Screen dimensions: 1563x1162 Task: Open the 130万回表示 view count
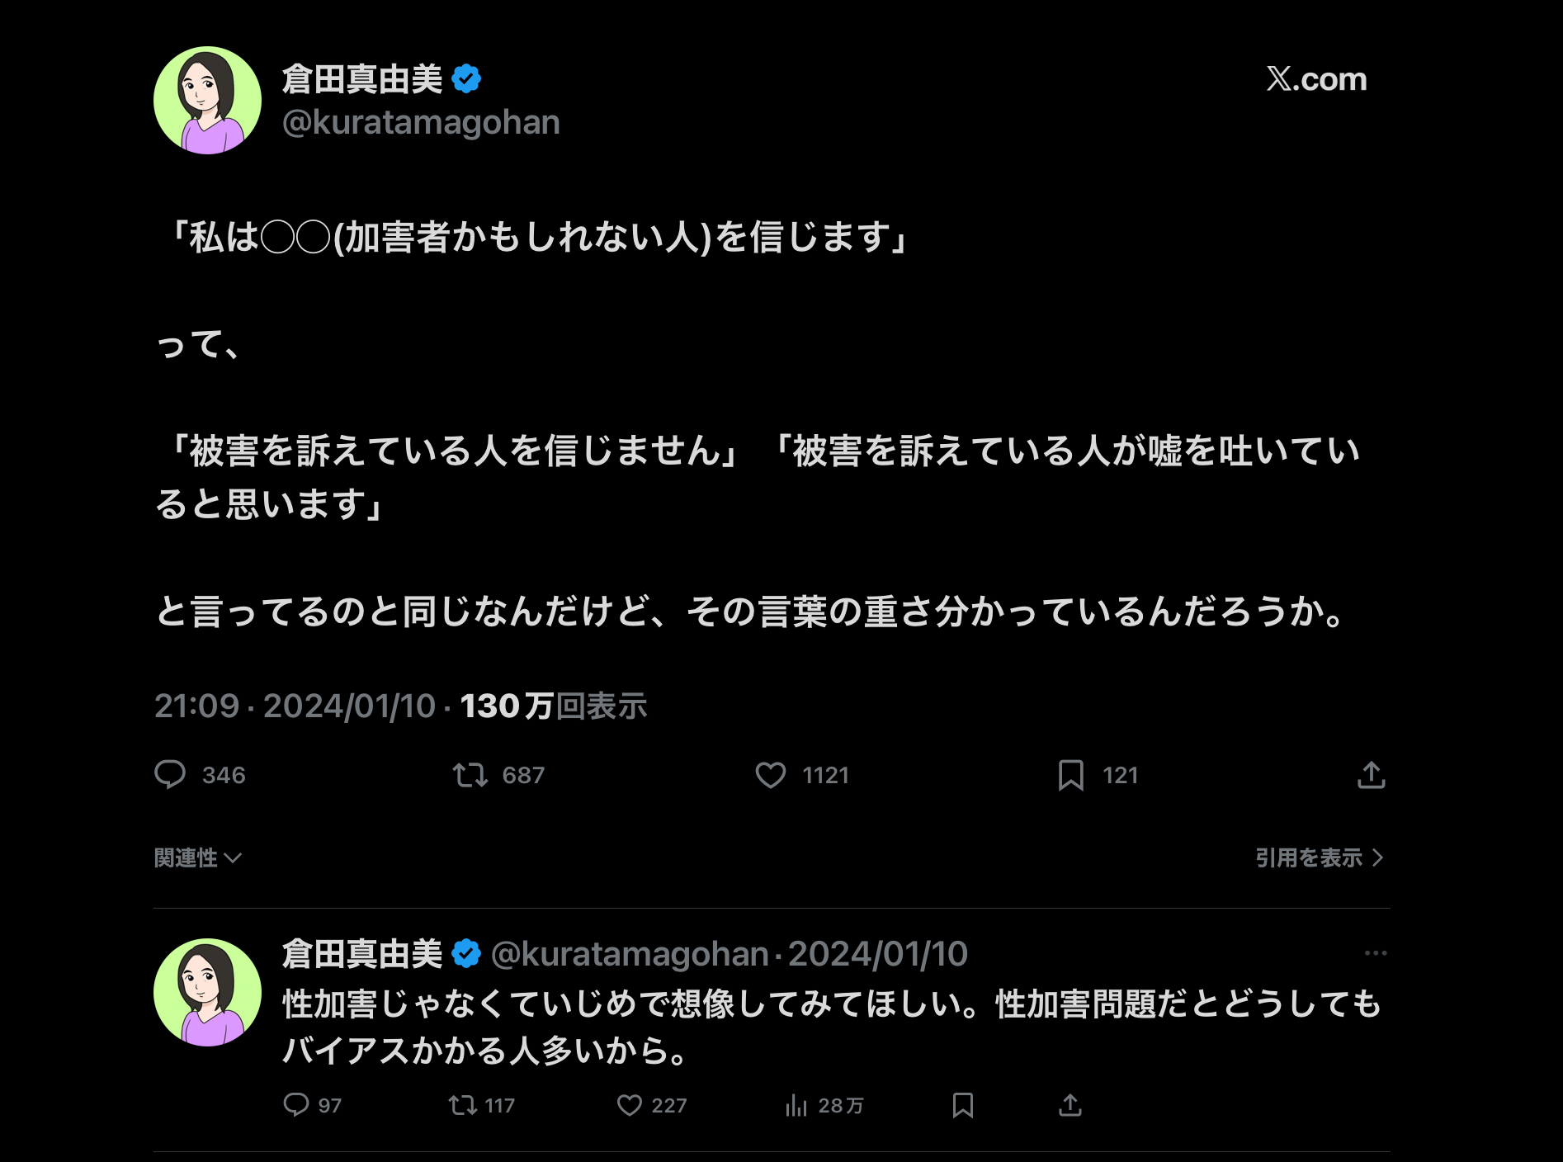point(553,706)
